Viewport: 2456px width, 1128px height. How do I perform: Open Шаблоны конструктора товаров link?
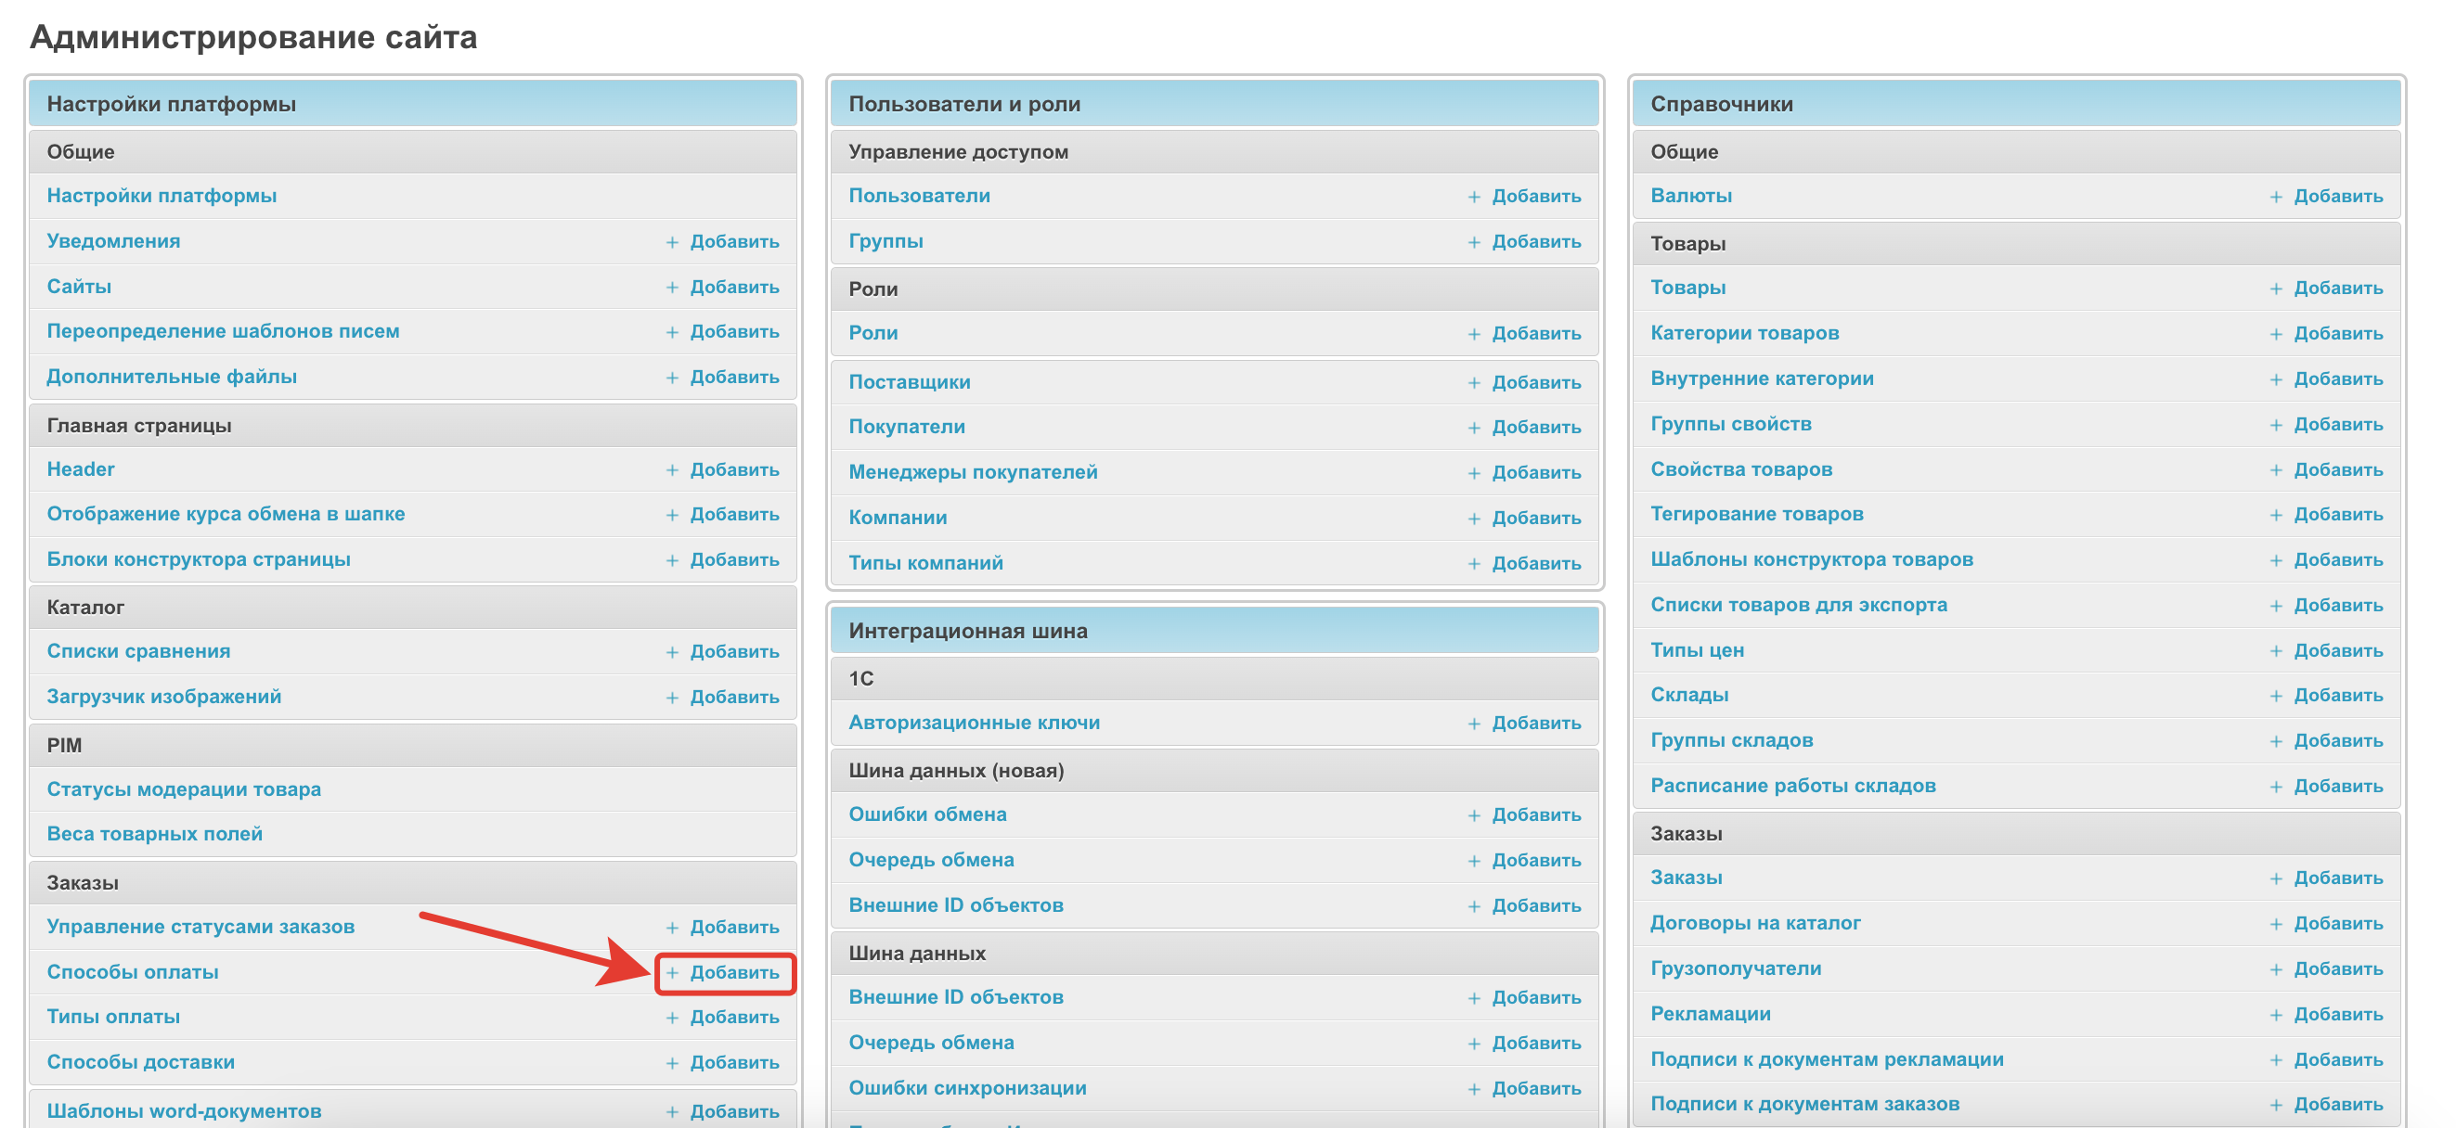coord(1812,559)
